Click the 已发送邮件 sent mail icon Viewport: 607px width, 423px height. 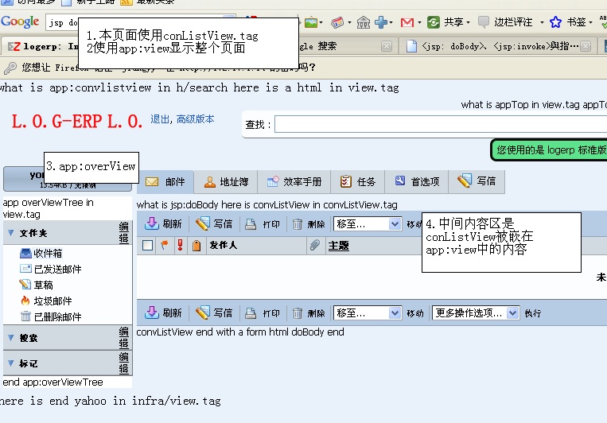click(x=25, y=269)
